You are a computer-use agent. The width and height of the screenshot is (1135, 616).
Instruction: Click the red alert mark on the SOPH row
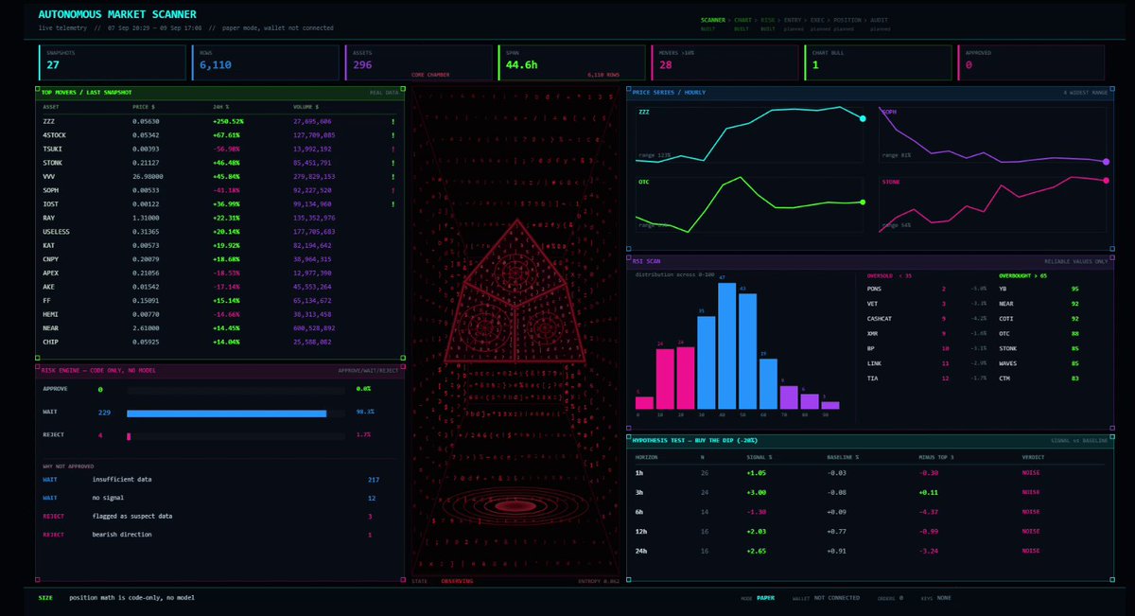393,190
